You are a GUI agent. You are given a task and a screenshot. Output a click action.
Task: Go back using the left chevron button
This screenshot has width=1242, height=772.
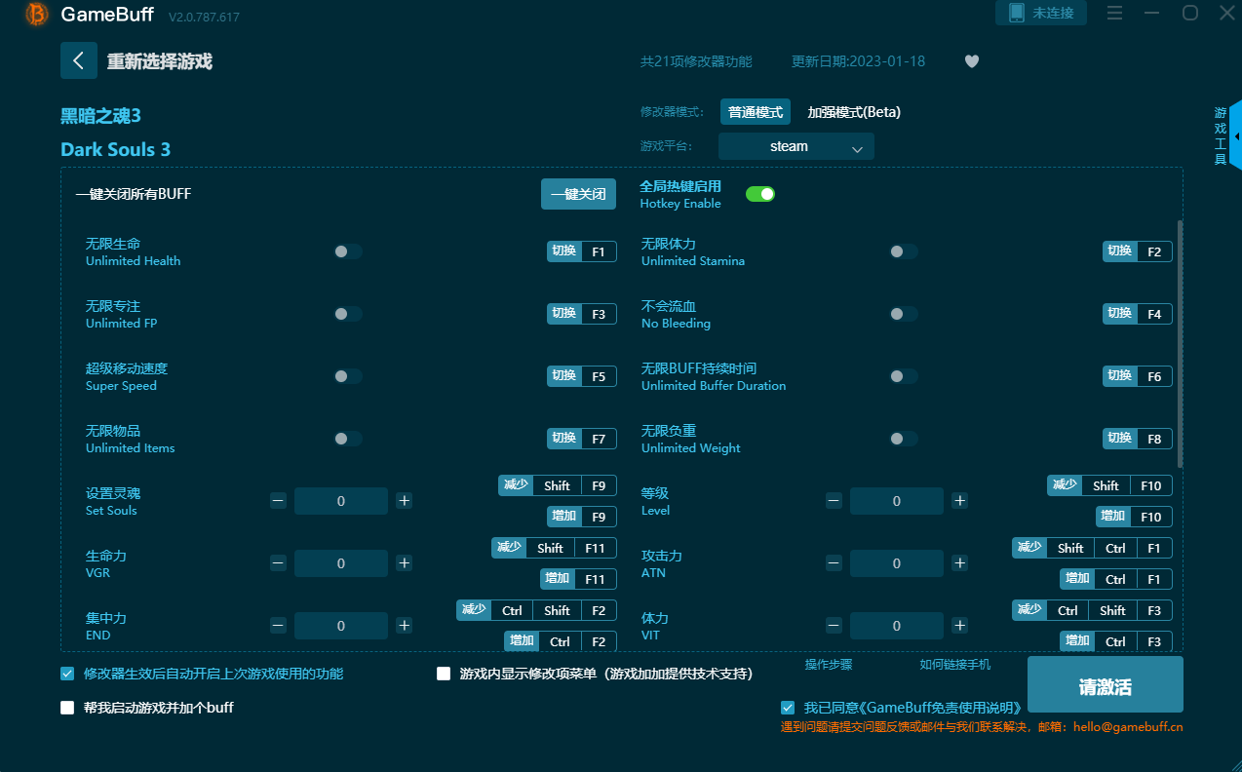pos(79,60)
